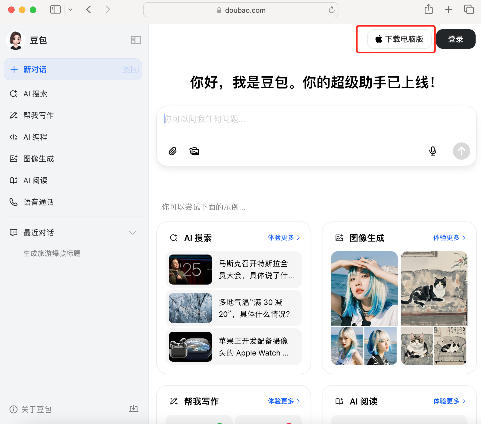Click the small blonde girl beach image
The height and width of the screenshot is (424, 481).
click(347, 346)
